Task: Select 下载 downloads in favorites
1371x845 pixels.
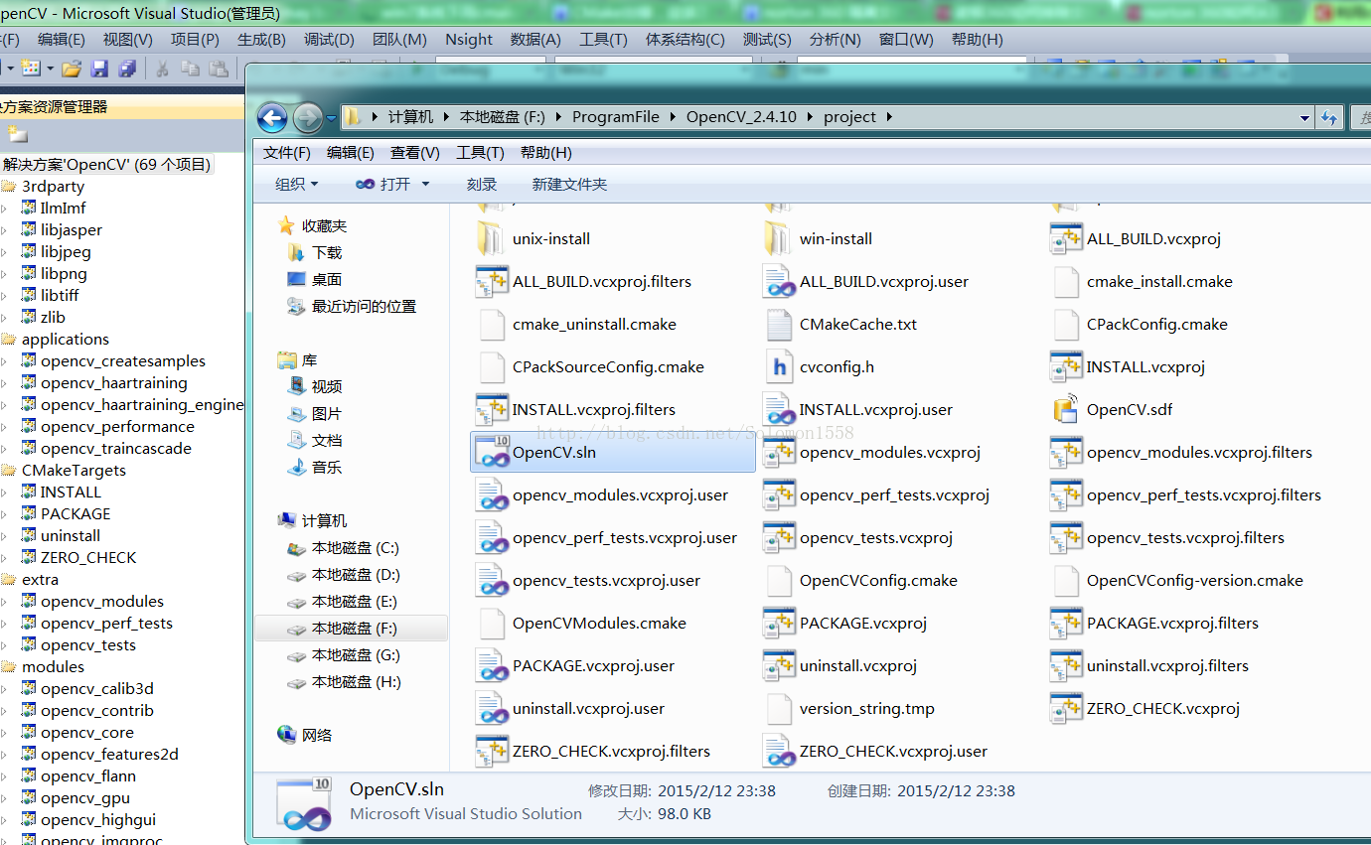Action: point(315,253)
